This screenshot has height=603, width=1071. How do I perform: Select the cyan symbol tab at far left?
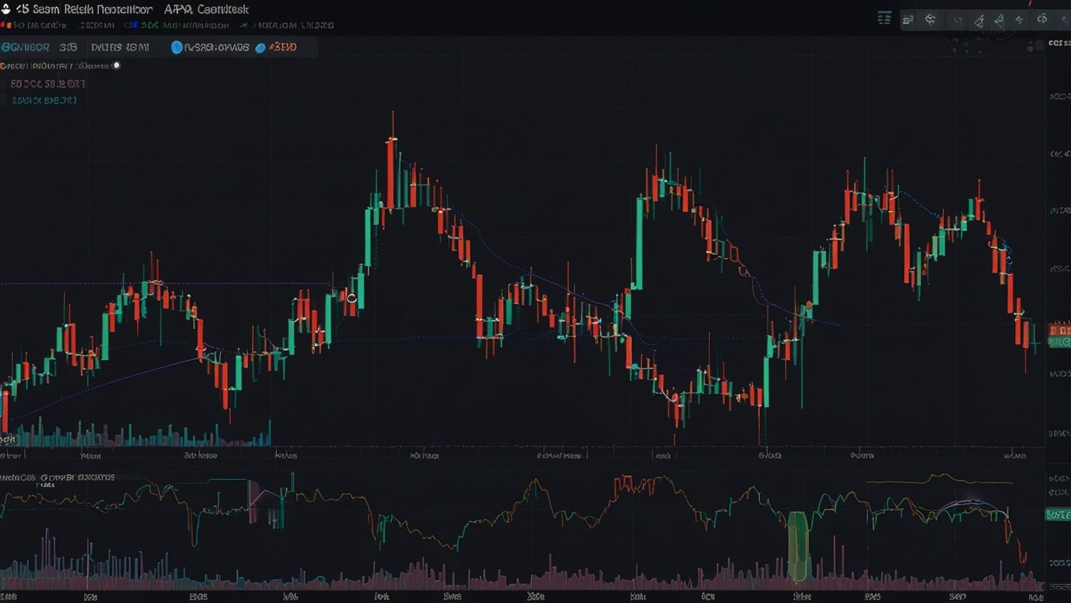click(x=26, y=47)
